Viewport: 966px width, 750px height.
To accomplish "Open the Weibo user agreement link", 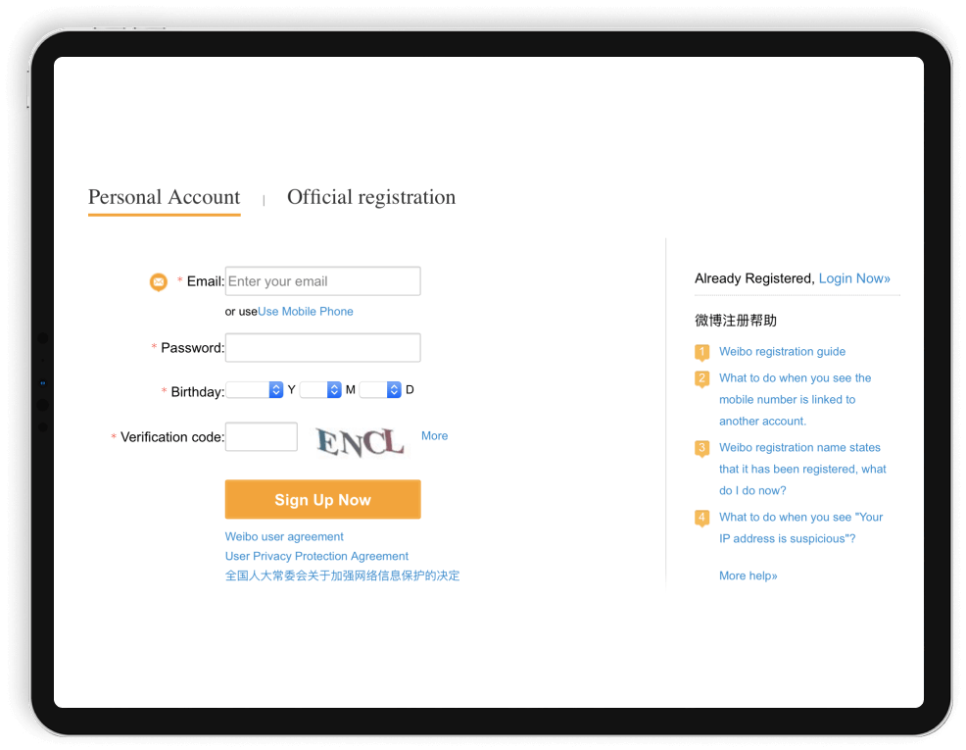I will pos(284,537).
